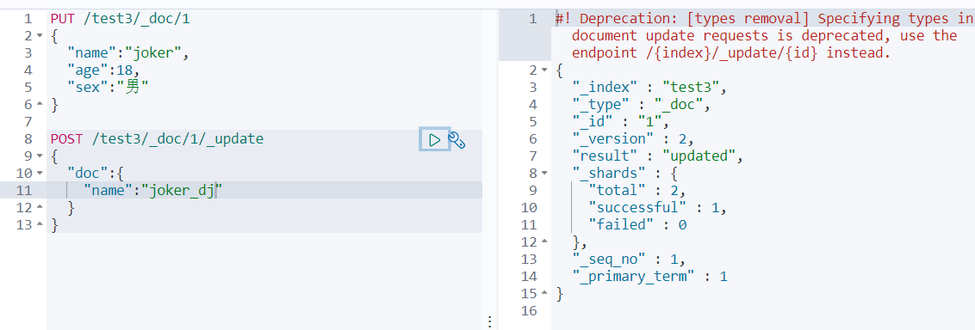Click the "result" : "updated" response line
This screenshot has height=330, width=975.
(x=657, y=156)
